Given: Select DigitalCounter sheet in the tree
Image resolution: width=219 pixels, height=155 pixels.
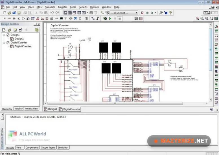Looking at the screenshot, I should pos(23,46).
